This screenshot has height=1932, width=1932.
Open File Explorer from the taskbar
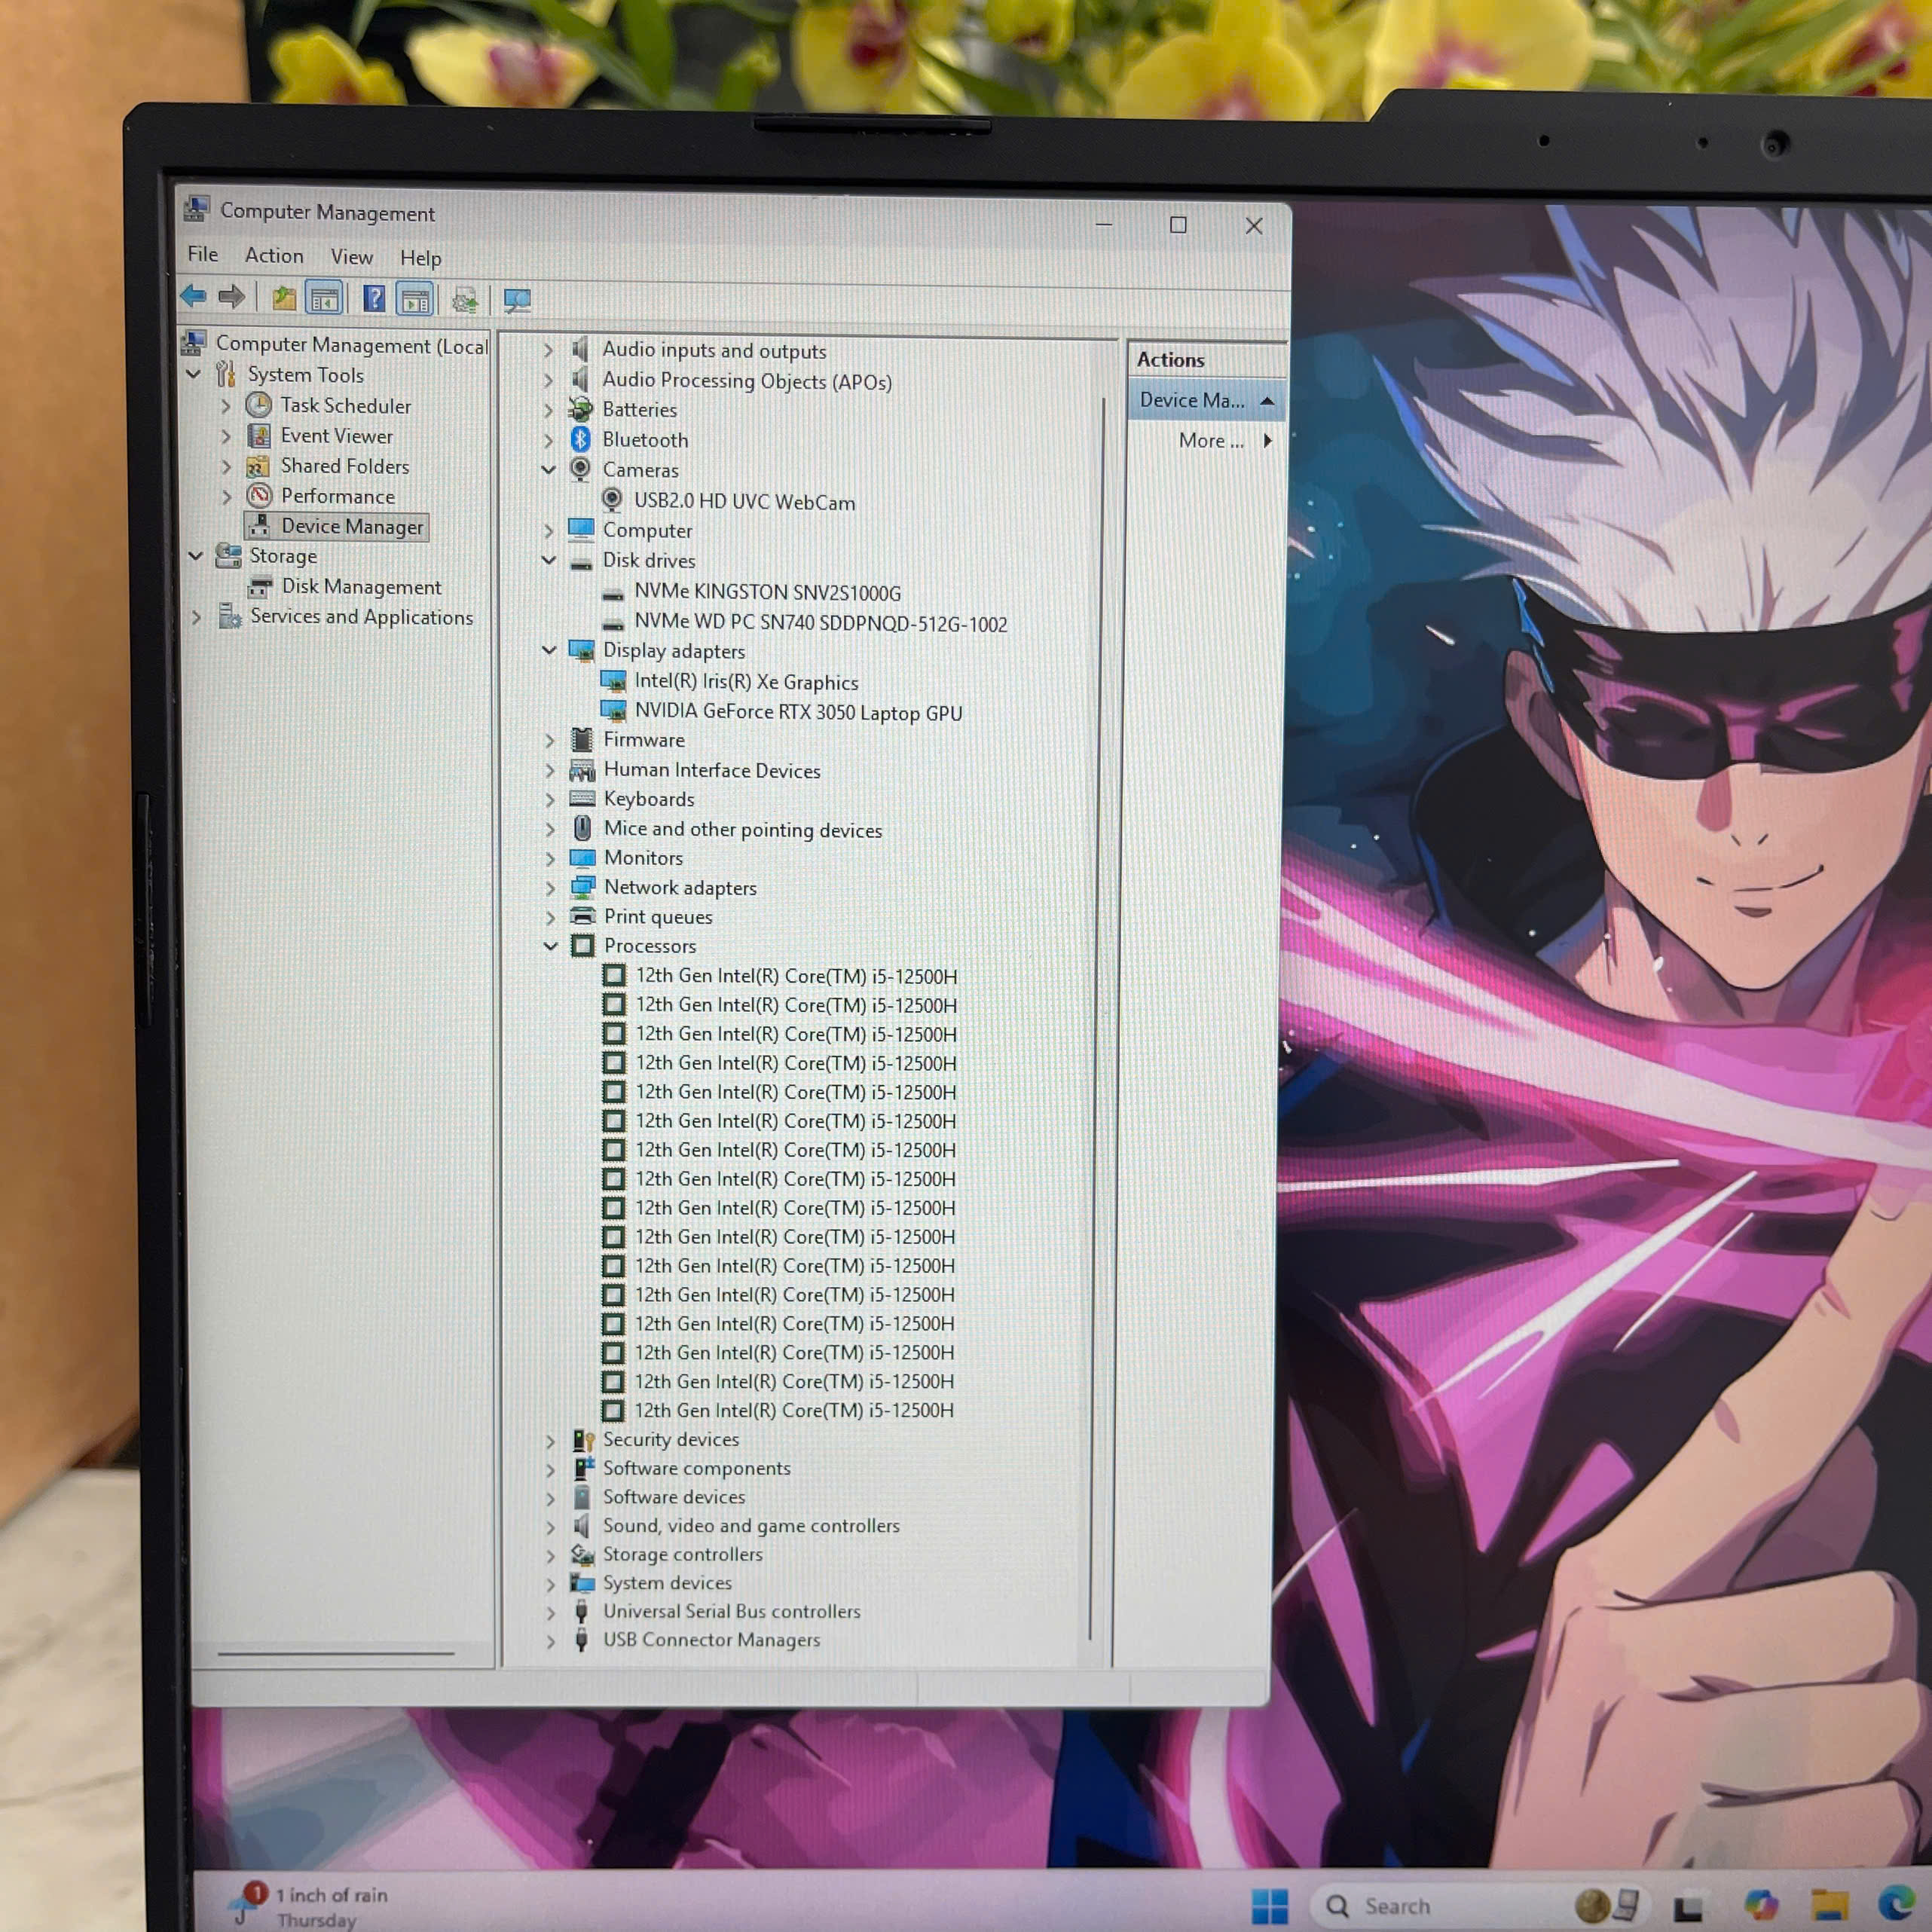click(x=1829, y=1905)
